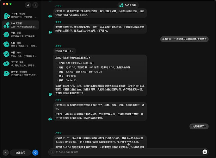Click the 门下省 sender name above 我刚查了一下
216x158 pixels.
click(59, 133)
